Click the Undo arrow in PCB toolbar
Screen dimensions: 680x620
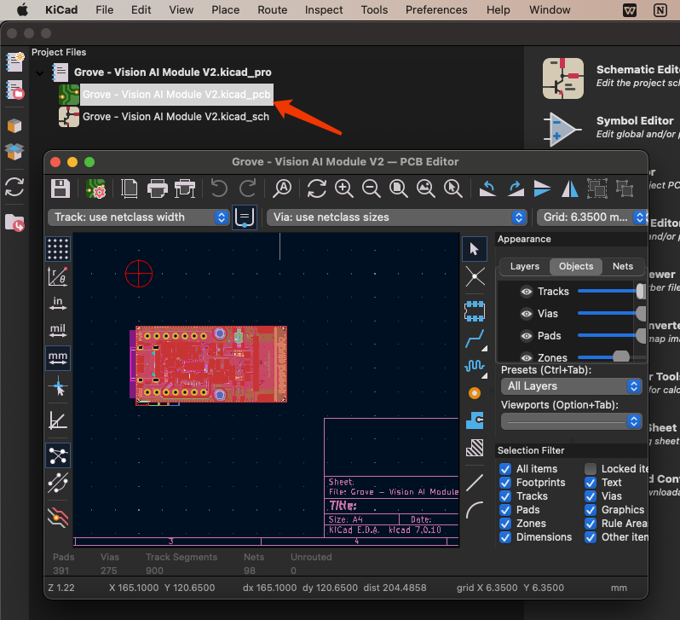[x=219, y=188]
